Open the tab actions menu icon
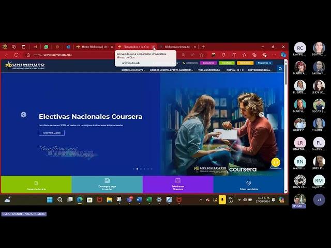 click(23, 47)
